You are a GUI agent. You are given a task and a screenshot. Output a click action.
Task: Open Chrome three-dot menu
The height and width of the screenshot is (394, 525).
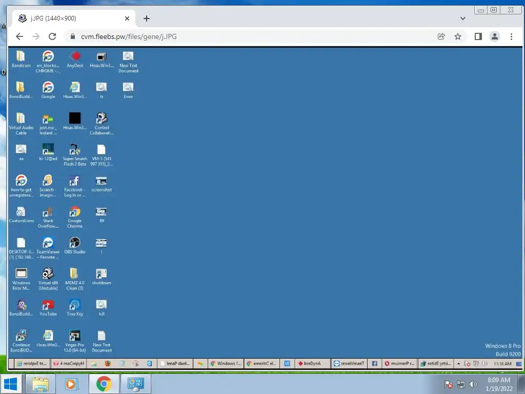click(x=511, y=36)
